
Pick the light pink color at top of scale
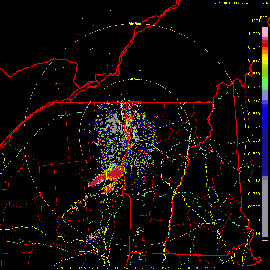point(265,32)
